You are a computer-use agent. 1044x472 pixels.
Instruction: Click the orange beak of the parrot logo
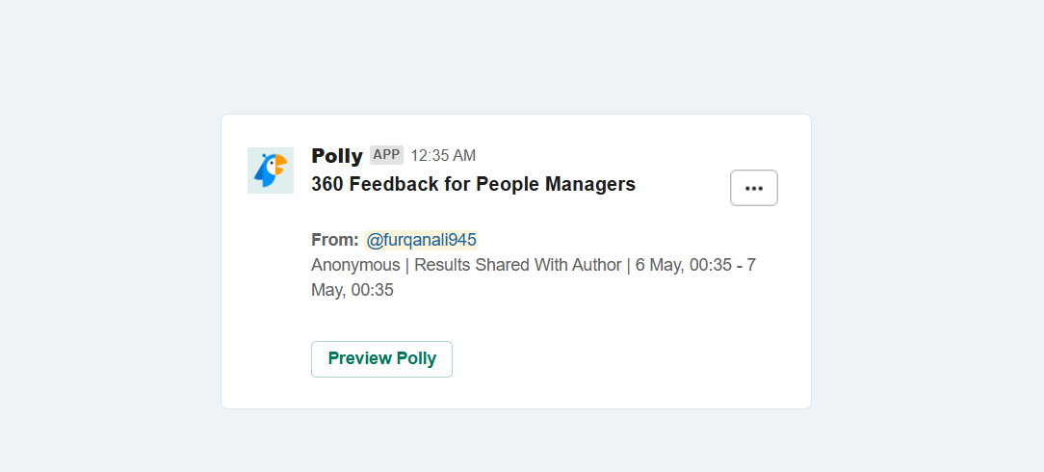(279, 163)
